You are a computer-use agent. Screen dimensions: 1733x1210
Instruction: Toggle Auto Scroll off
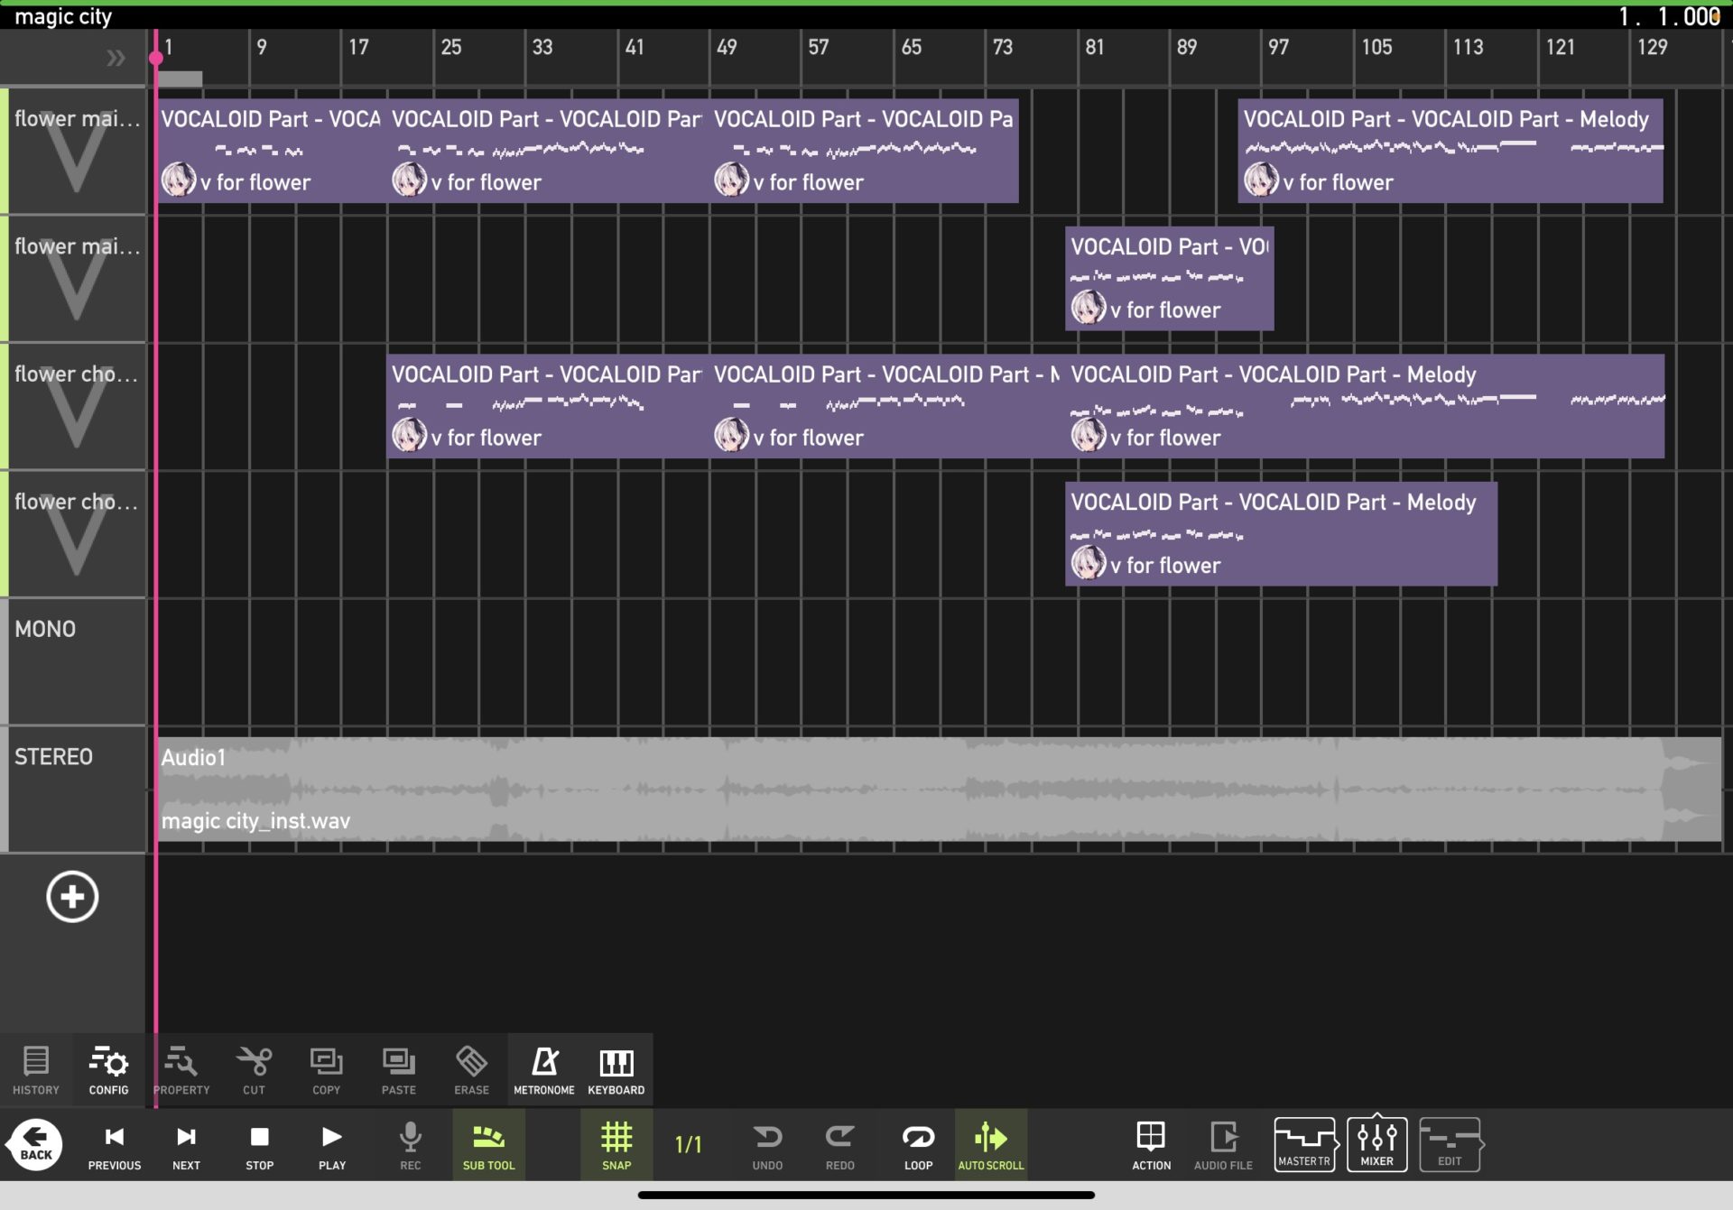pyautogui.click(x=990, y=1143)
